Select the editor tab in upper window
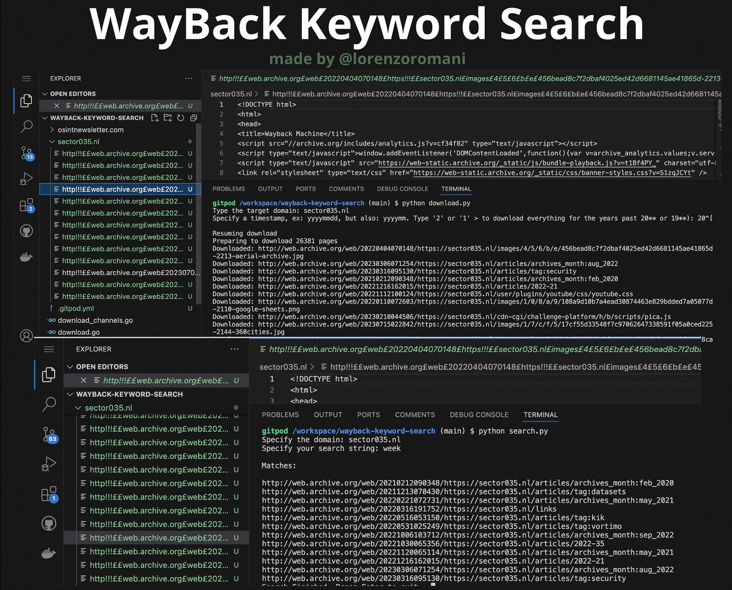732x590 pixels. (x=466, y=78)
